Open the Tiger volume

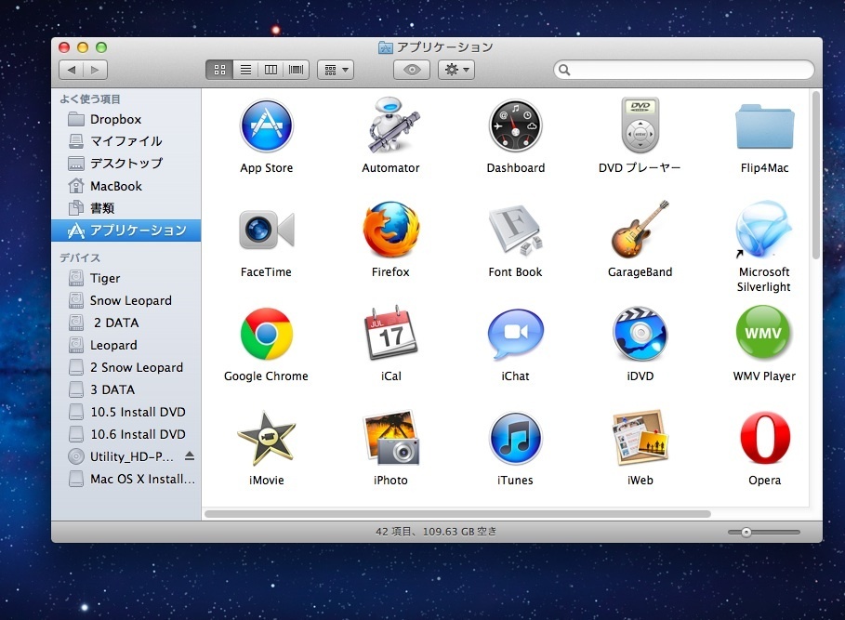[126, 278]
